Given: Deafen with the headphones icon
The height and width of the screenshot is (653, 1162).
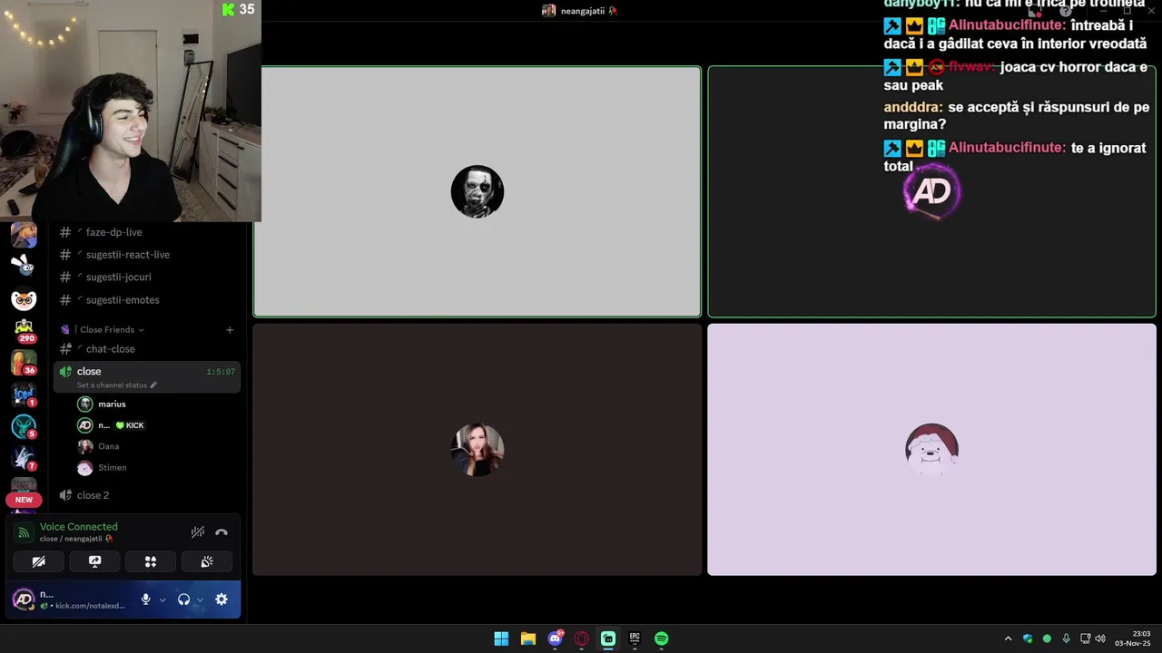Looking at the screenshot, I should click(x=183, y=599).
